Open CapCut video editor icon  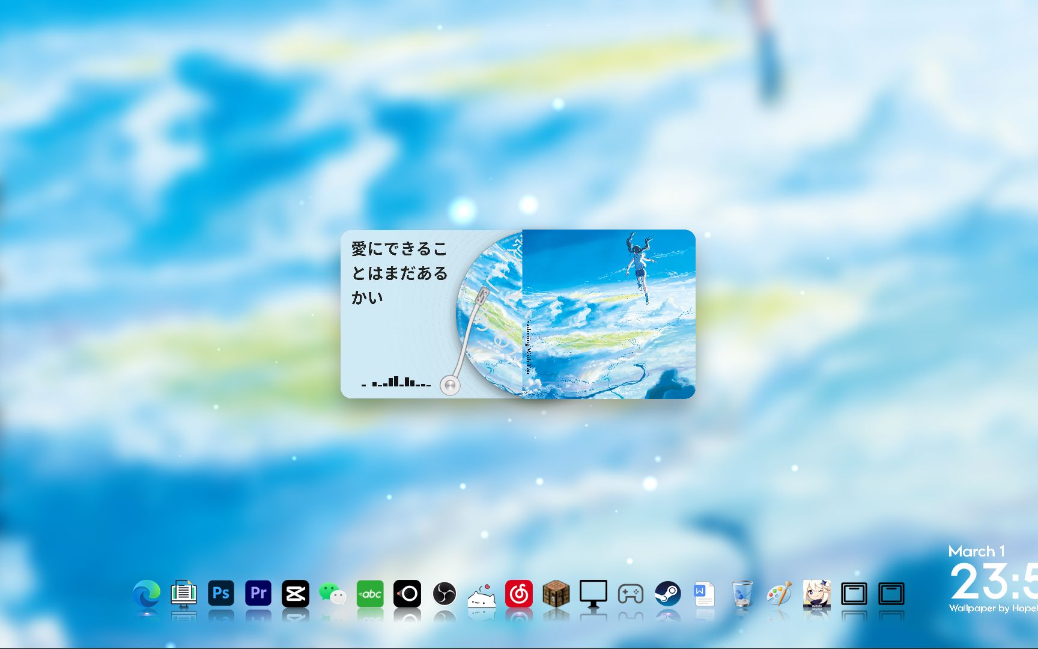tap(296, 594)
